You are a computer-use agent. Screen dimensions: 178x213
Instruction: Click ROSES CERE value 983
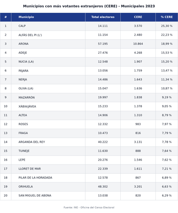pyautogui.click(x=138, y=124)
